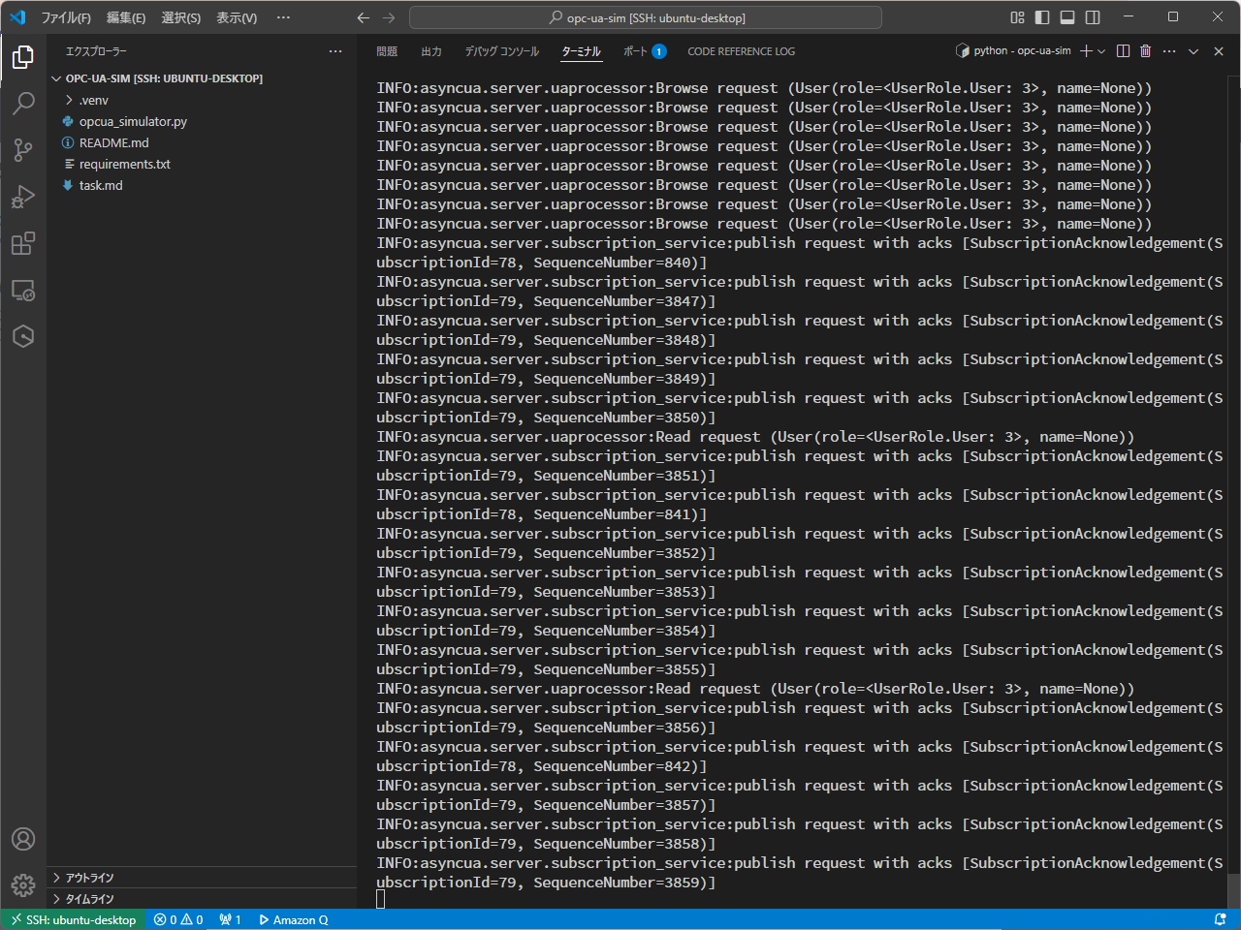Click the terminal scrollbar
Viewport: 1241px width, 930px height.
point(1233,889)
